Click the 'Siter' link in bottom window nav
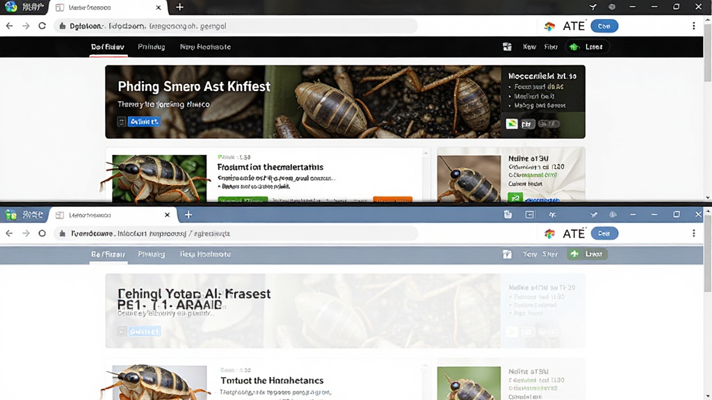 [550, 254]
